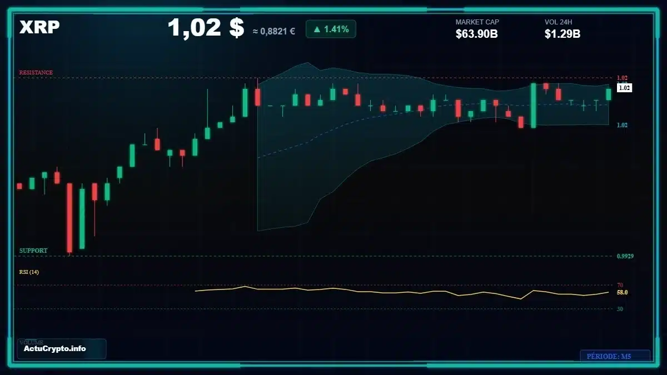
Task: Click the ≈ 0,8821 € euro conversion
Action: click(x=273, y=31)
